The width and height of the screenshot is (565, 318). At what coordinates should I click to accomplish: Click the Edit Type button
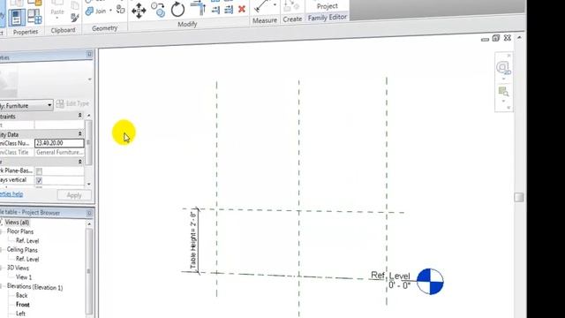(73, 104)
